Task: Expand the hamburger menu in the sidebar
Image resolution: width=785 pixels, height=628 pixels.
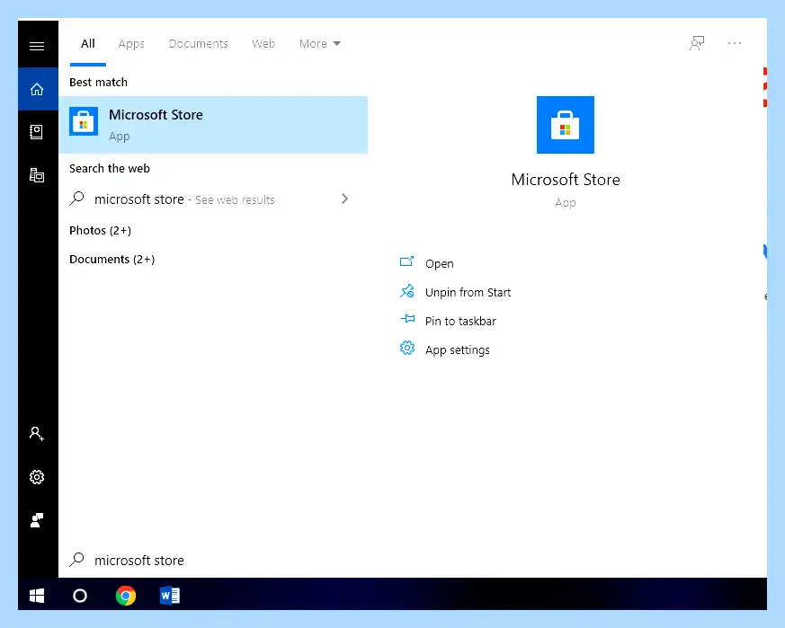Action: [37, 46]
